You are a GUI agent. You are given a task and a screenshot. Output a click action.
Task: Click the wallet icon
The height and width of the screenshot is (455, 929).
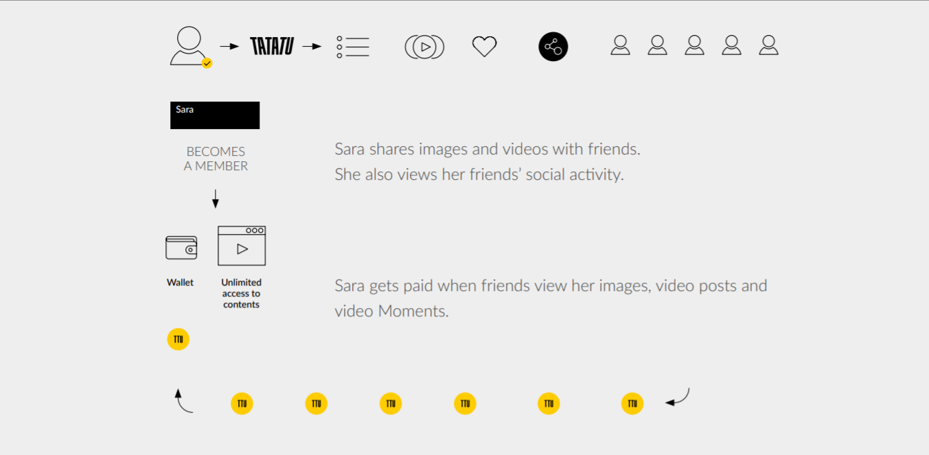[181, 247]
